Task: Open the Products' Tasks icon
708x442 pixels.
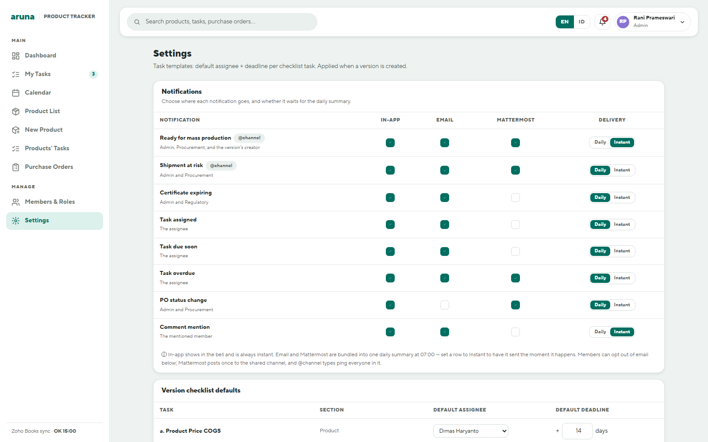Action: coord(16,149)
